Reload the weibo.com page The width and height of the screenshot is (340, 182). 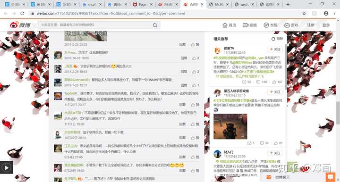(22, 13)
